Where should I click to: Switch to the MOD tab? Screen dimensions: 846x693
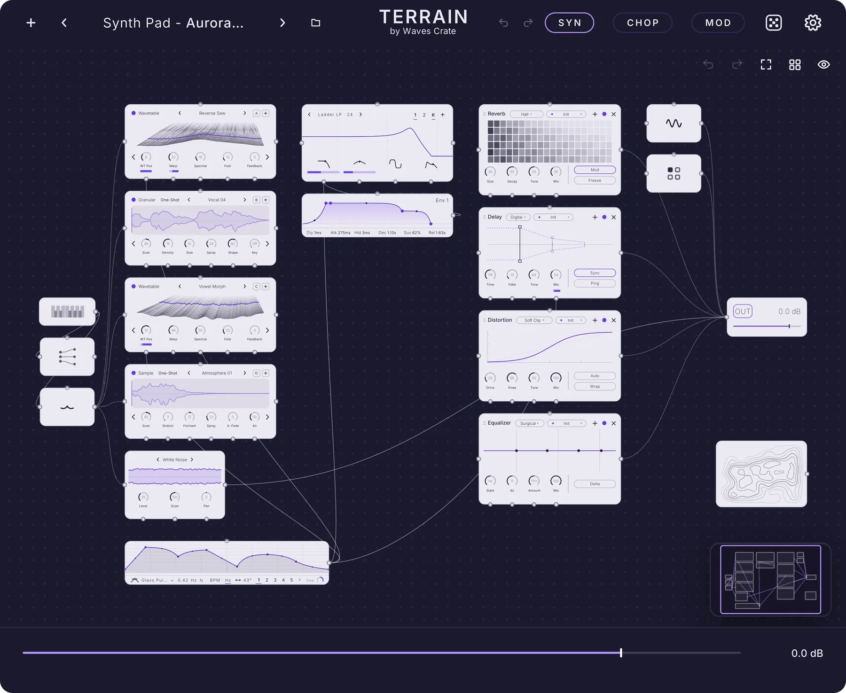click(718, 23)
